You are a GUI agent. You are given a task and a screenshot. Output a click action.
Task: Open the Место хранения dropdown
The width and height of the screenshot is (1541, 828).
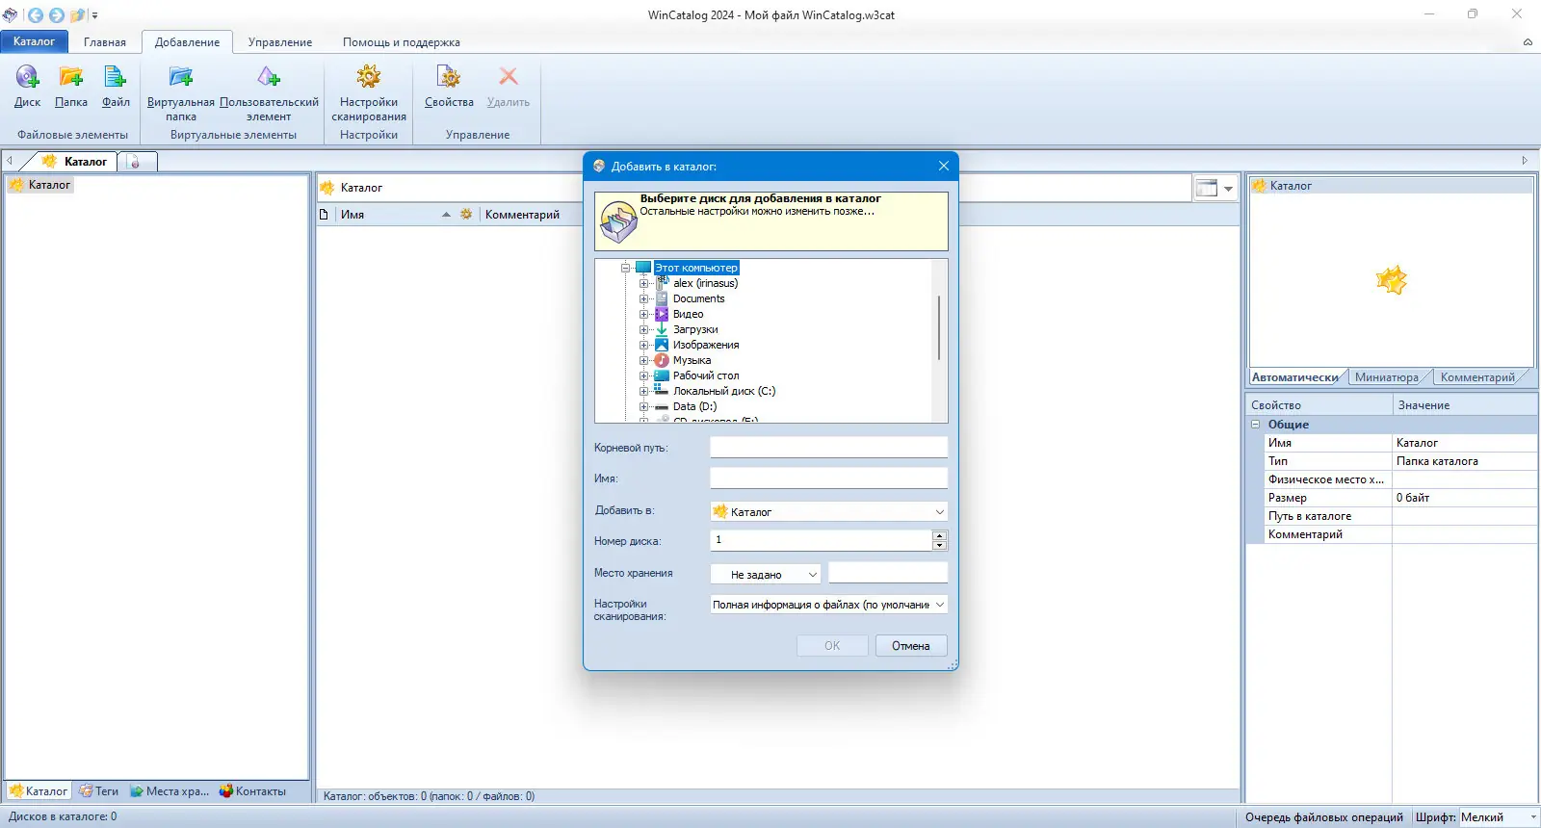click(x=812, y=575)
